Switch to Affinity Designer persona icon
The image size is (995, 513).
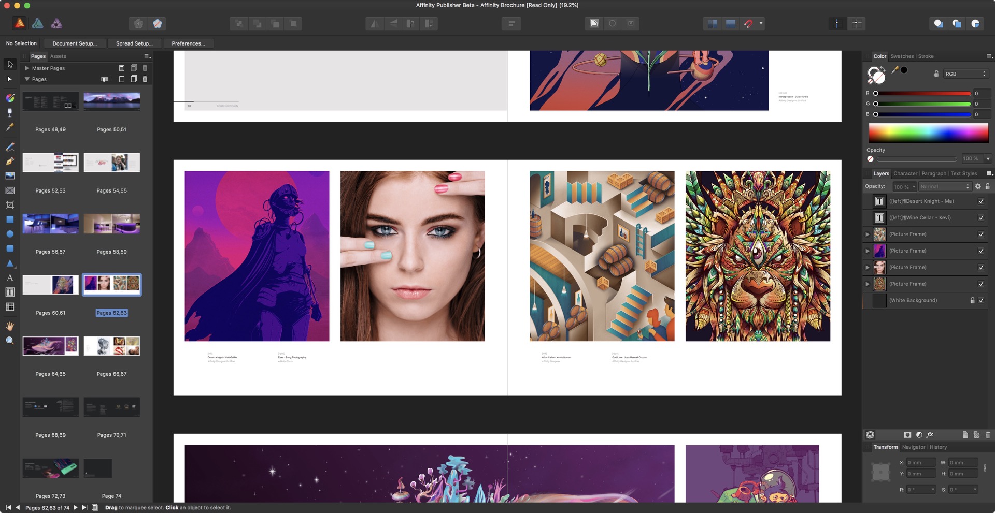(38, 23)
